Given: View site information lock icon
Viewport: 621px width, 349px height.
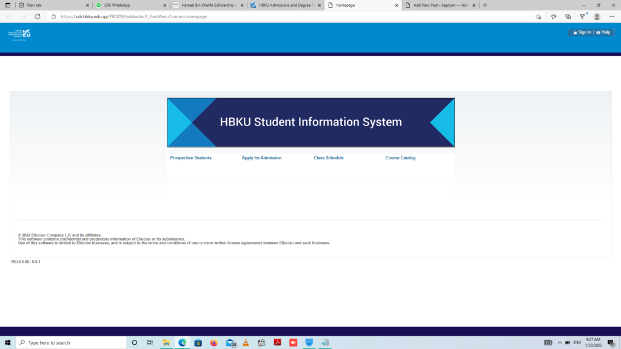Looking at the screenshot, I should point(53,16).
